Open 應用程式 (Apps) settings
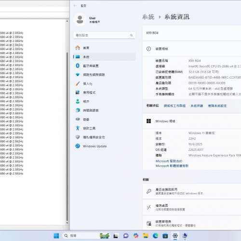Screen dimensions: 241x241 point(105,93)
